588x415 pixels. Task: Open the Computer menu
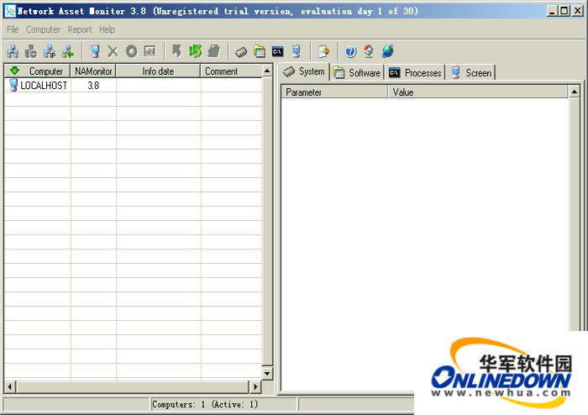click(x=43, y=29)
